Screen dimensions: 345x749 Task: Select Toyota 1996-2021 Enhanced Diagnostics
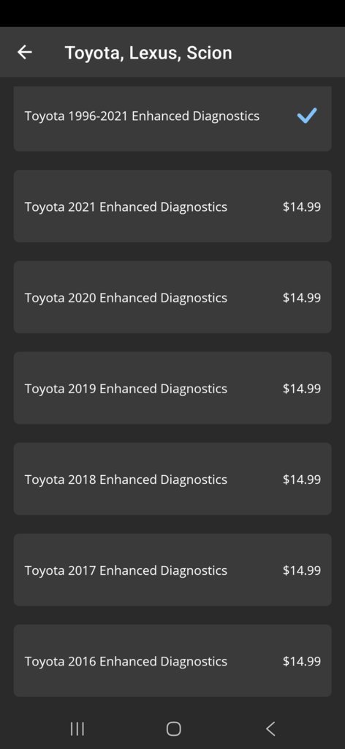click(x=172, y=119)
